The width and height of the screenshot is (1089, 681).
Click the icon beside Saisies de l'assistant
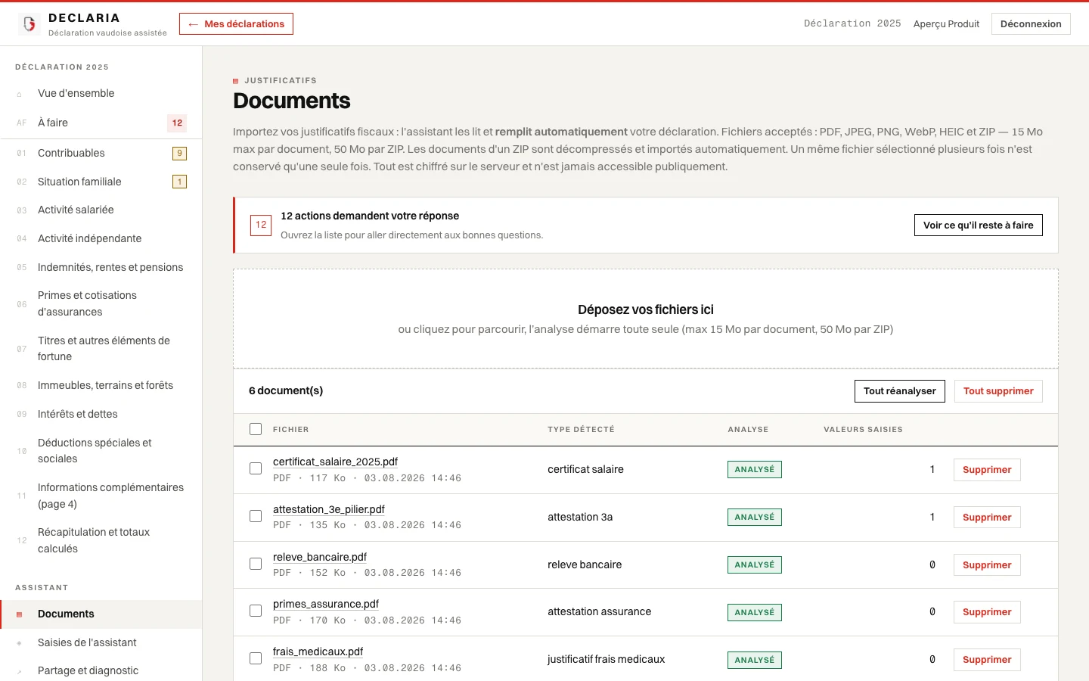pos(20,643)
